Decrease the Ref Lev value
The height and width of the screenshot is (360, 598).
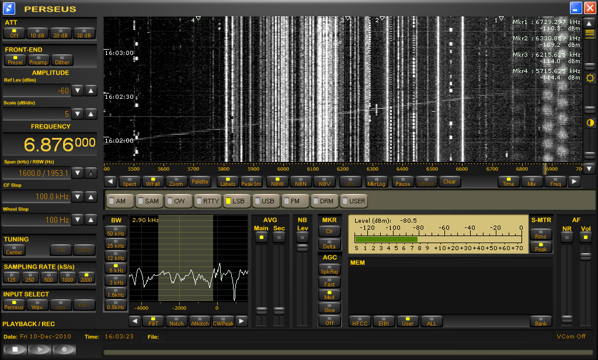pos(78,91)
